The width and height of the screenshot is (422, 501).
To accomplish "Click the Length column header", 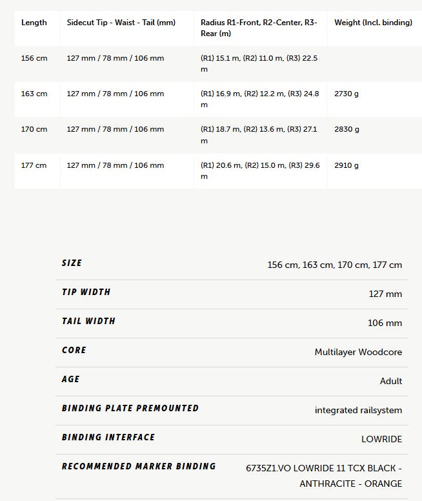I will (34, 23).
